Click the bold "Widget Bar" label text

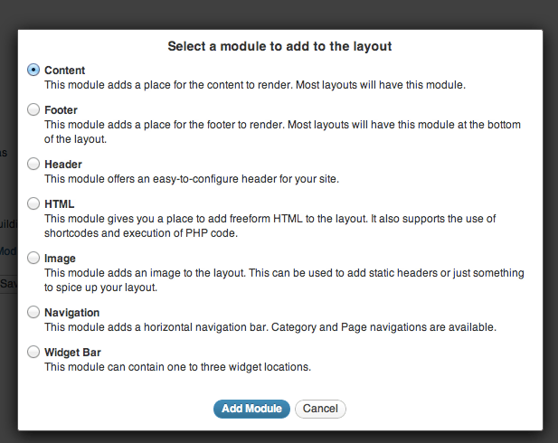click(72, 353)
